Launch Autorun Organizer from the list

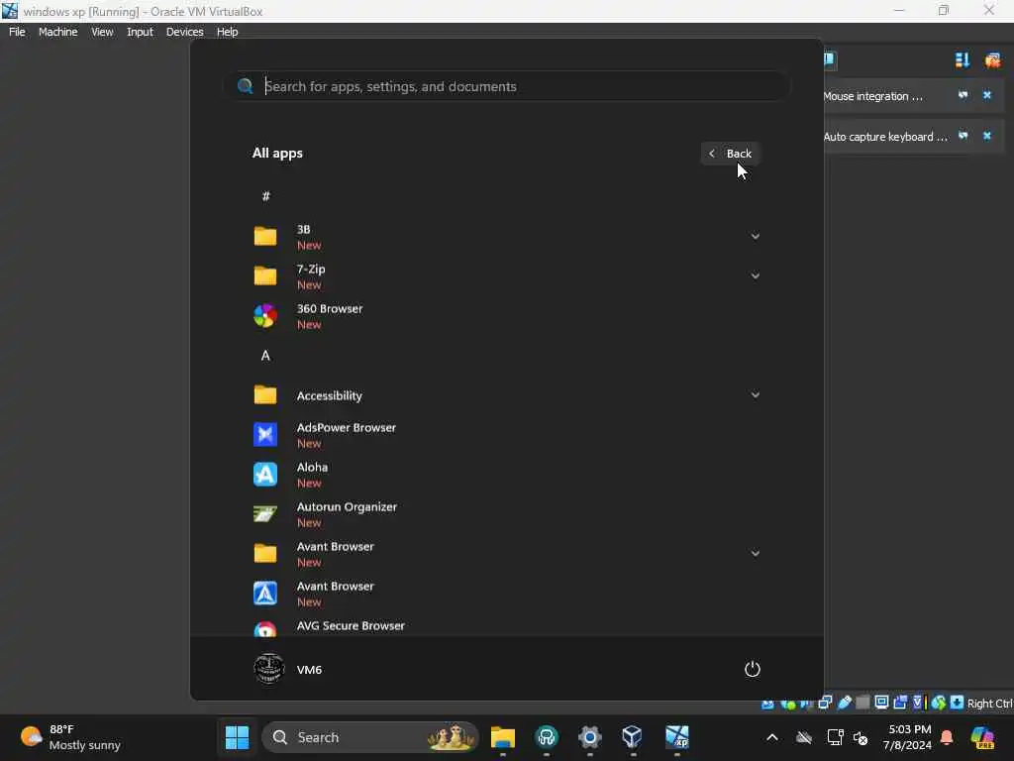click(x=506, y=514)
